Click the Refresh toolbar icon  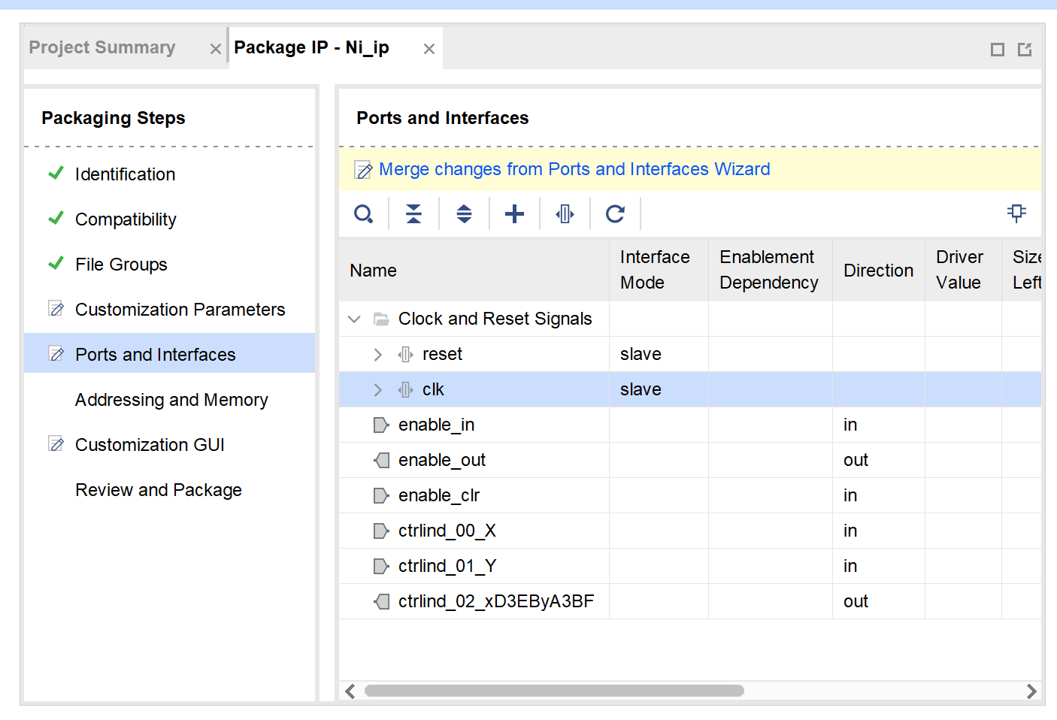pyautogui.click(x=615, y=214)
